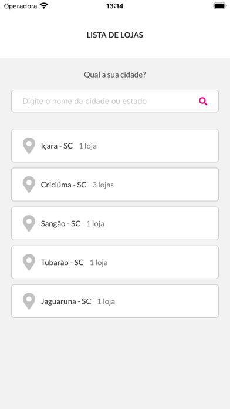
Task: Open the Içara - SC store entry
Action: (x=115, y=146)
